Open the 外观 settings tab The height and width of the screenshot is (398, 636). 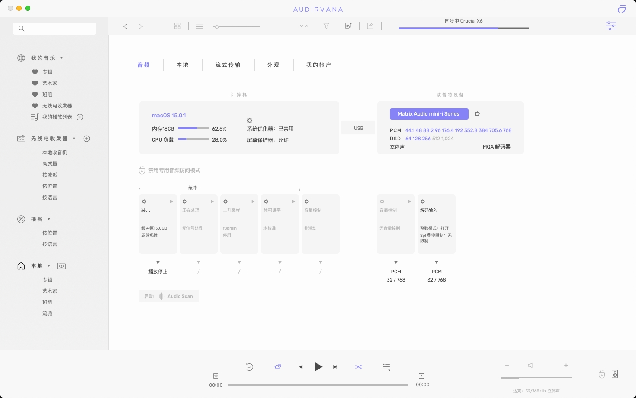click(273, 65)
